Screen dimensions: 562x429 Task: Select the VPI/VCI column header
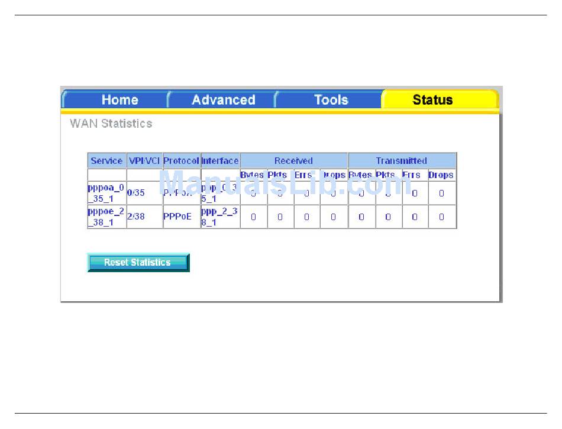pyautogui.click(x=144, y=161)
